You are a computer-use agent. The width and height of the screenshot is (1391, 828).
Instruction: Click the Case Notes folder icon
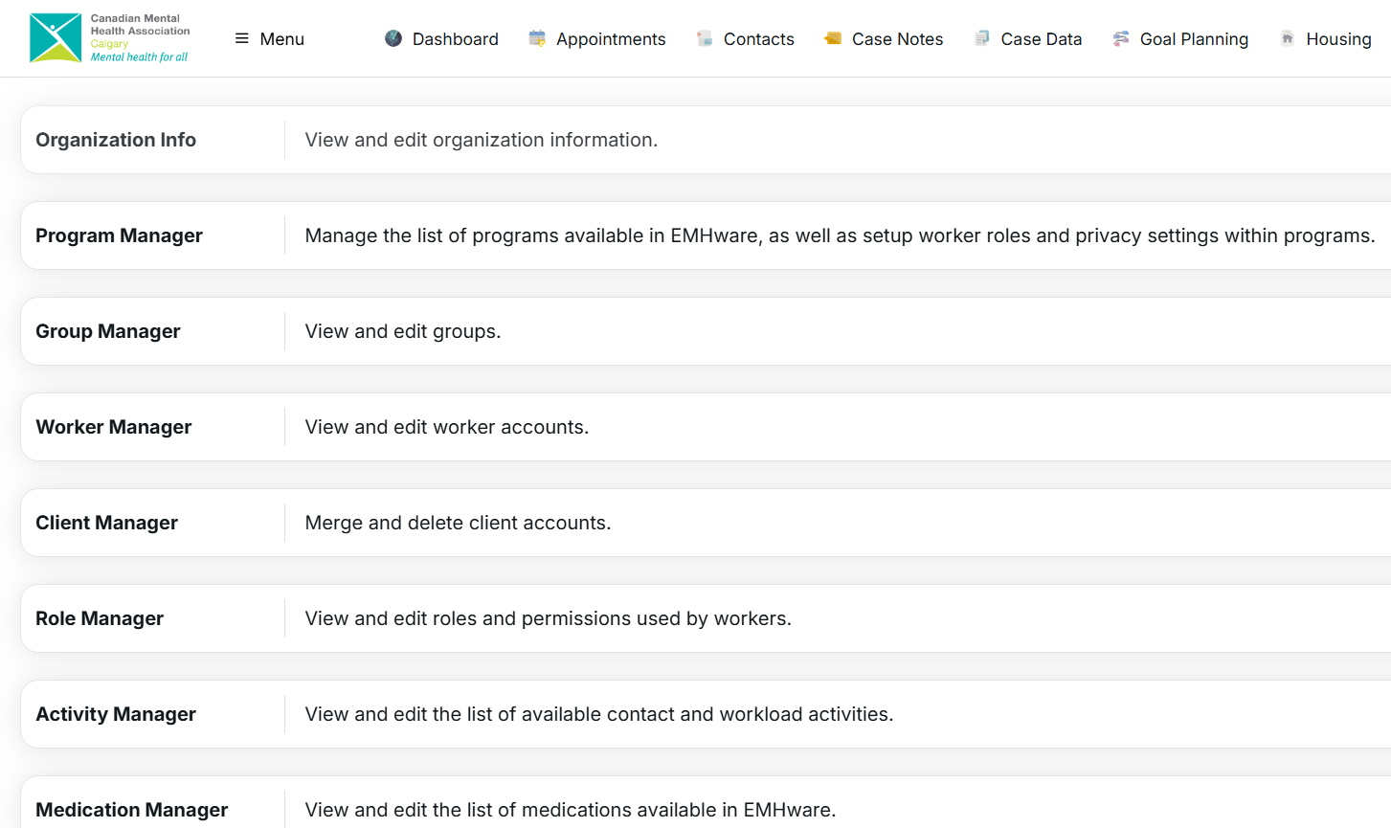point(833,38)
